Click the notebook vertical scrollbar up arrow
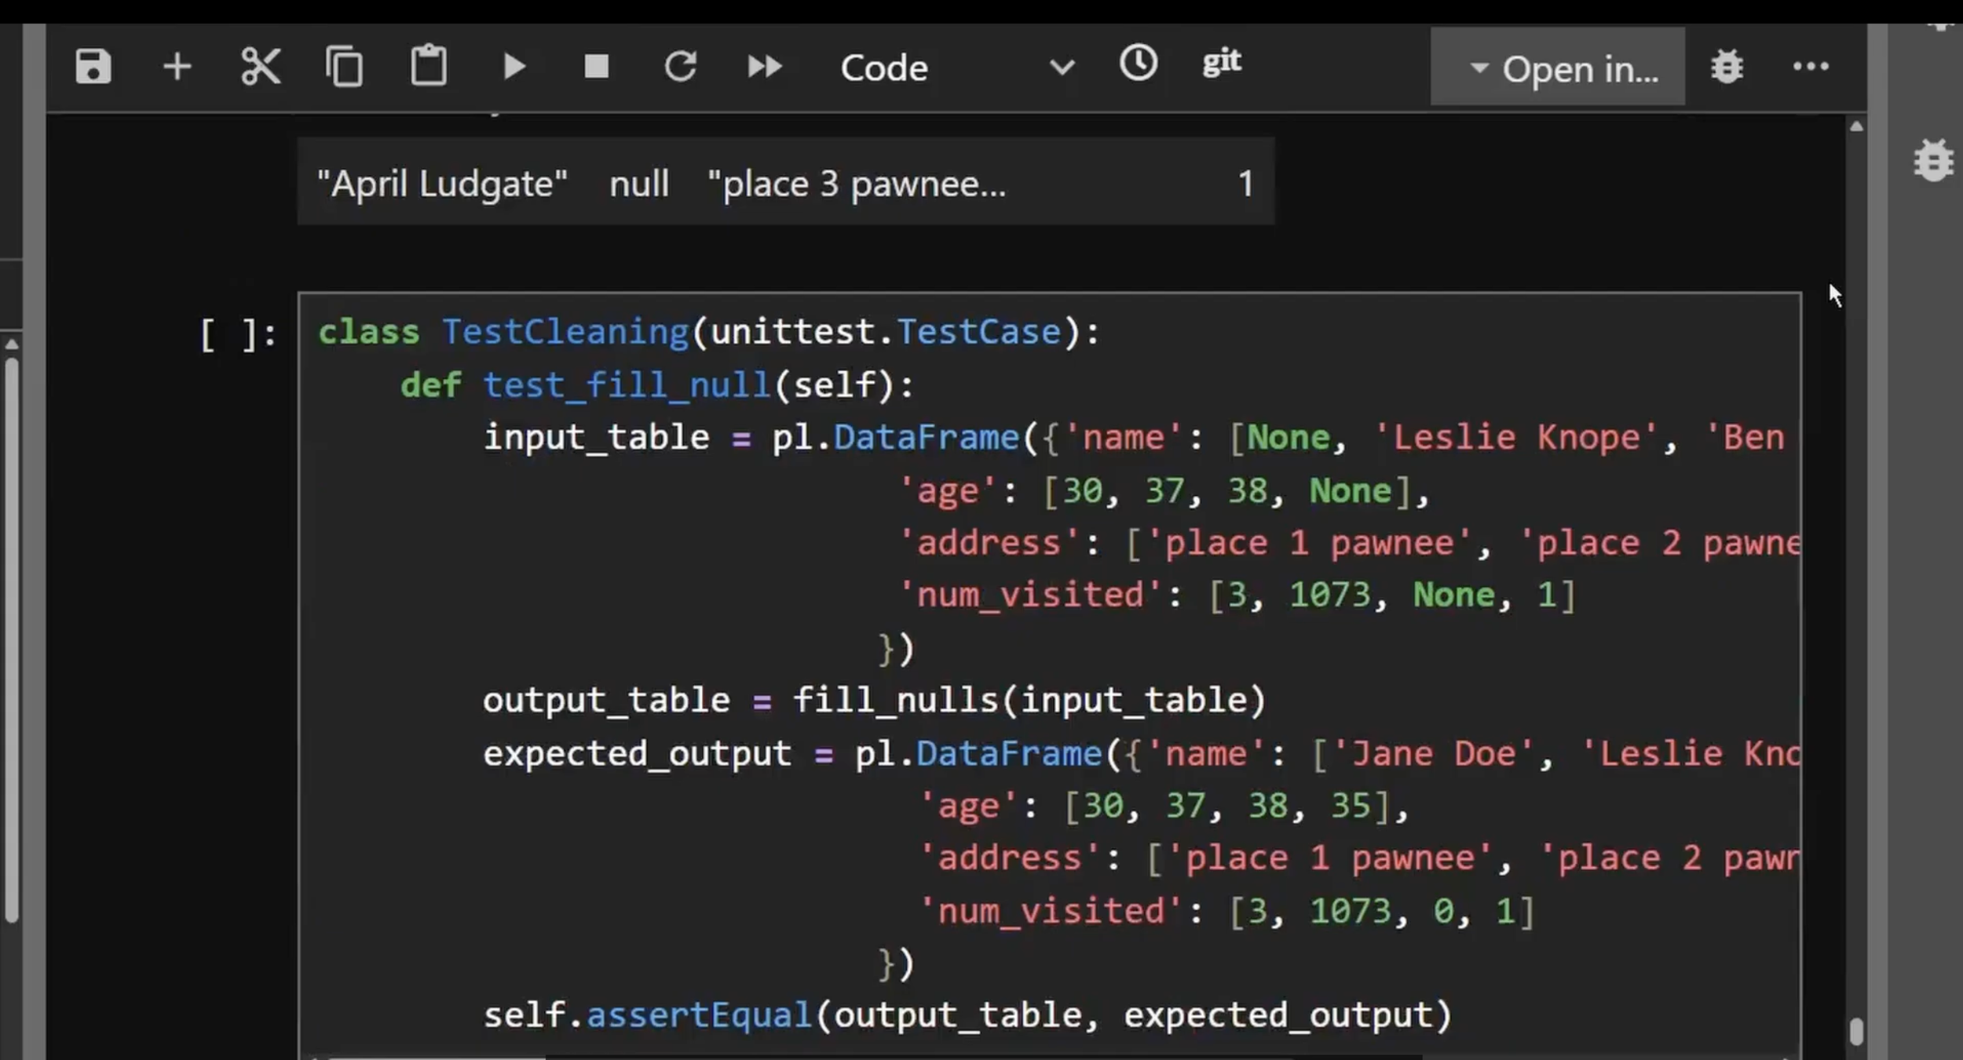This screenshot has width=1963, height=1060. (x=1856, y=126)
